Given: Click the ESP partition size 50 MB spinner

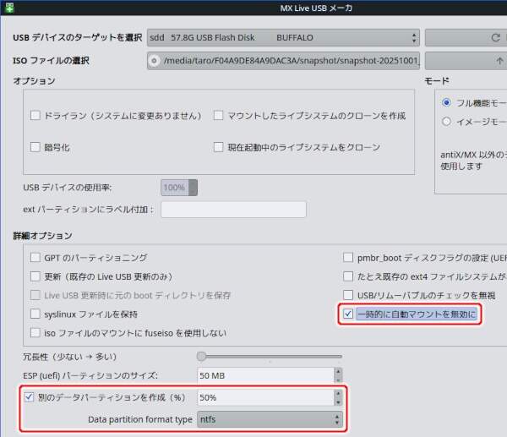Looking at the screenshot, I should (270, 375).
